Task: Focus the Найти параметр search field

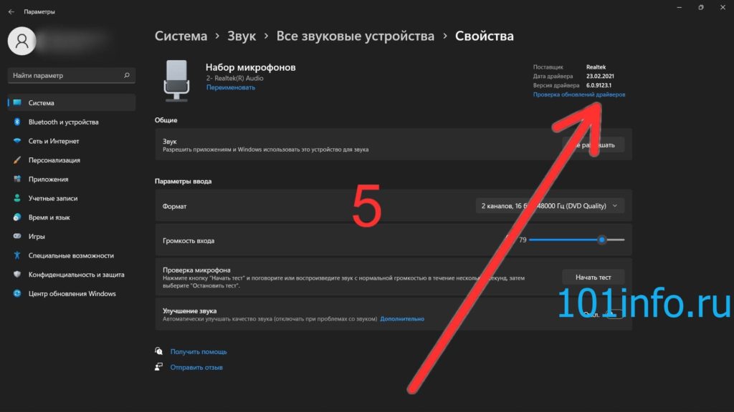Action: point(72,75)
